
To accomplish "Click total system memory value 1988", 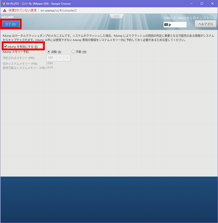I will [49, 63].
